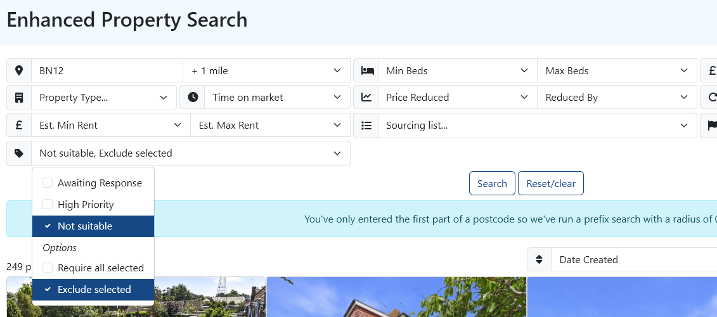
Task: Expand the Reduced By dropdown
Action: point(617,97)
